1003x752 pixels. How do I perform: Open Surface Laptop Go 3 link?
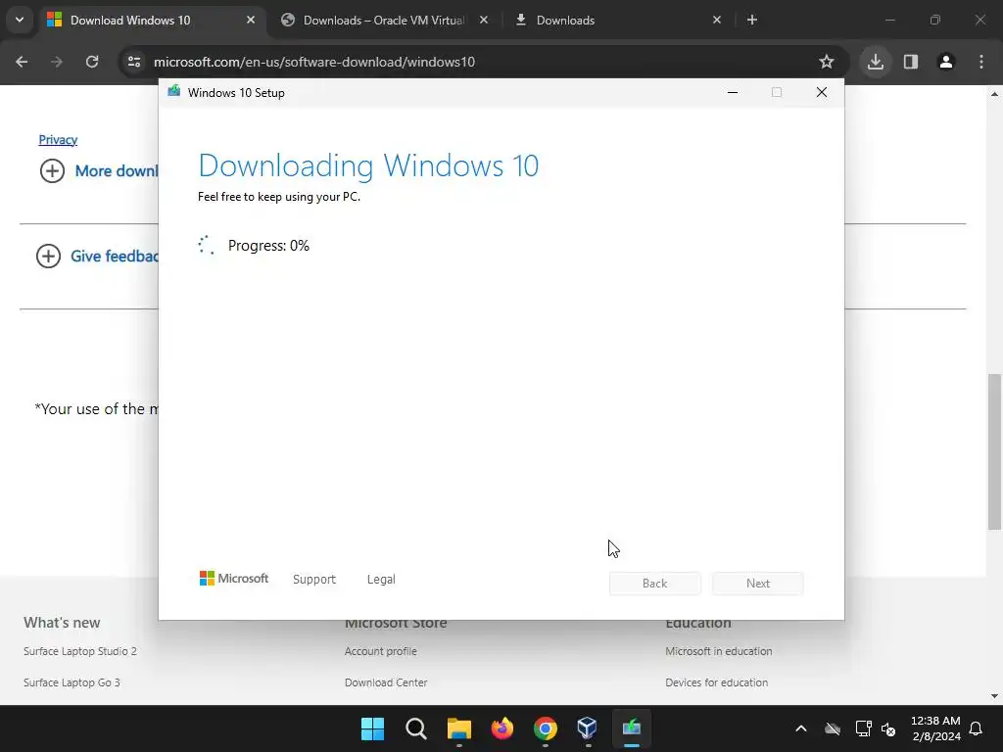[72, 682]
